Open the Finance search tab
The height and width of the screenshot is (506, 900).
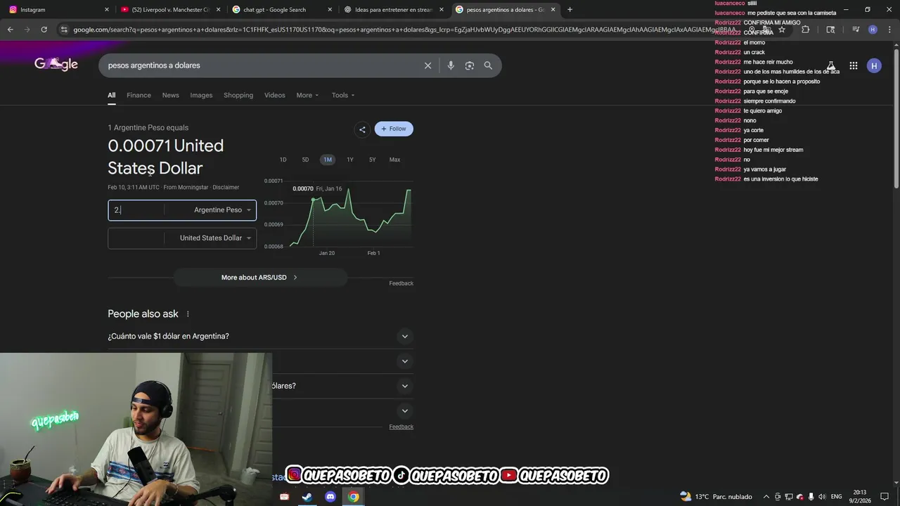coord(139,95)
